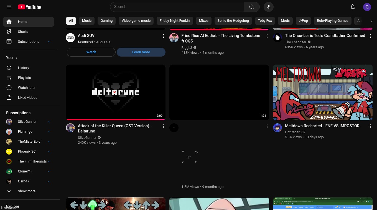Open more options for Killer Queen video
Screen dimensions: 377x210
(x=163, y=126)
